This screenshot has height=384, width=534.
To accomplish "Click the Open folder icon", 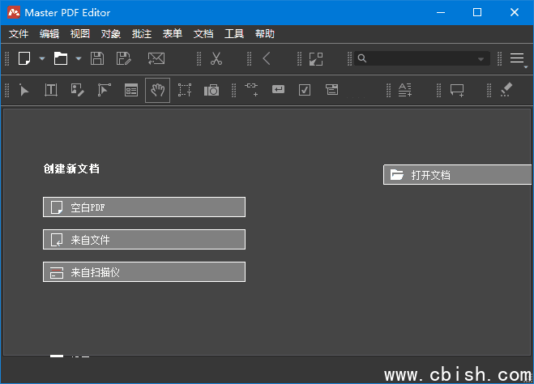I will click(x=61, y=58).
